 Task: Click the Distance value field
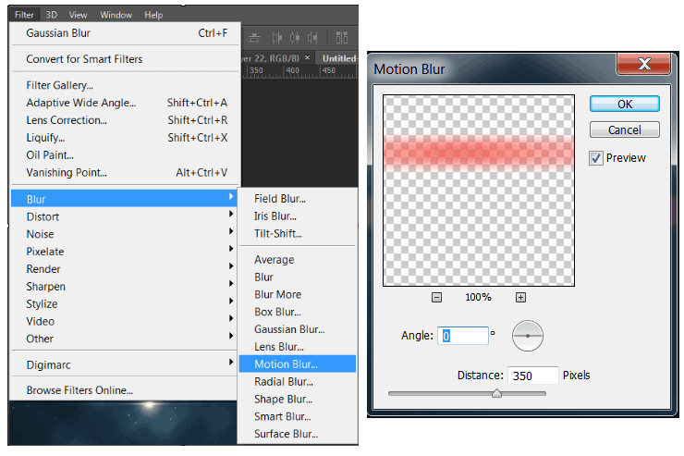point(532,376)
